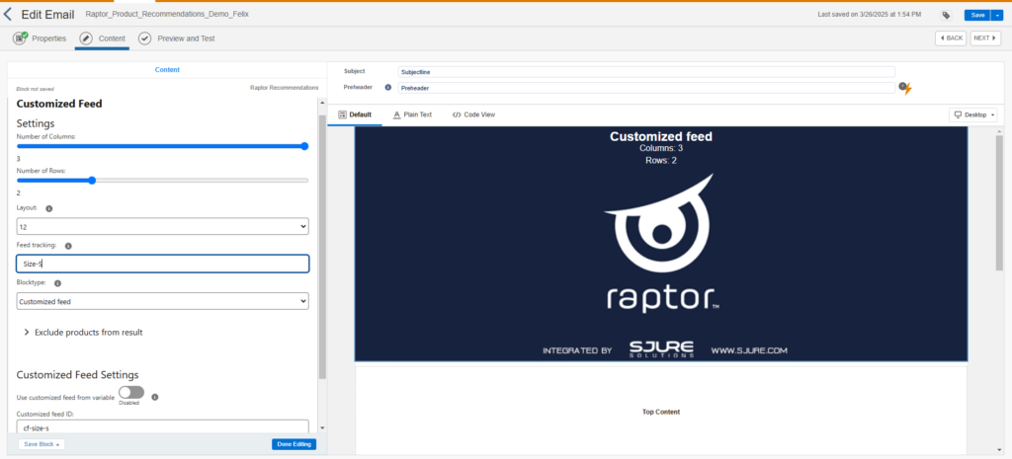Click the Save button
Screen dimensions: 1012x459
(x=977, y=15)
